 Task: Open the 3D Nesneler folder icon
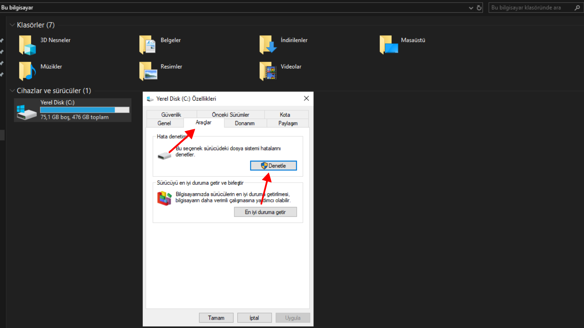pos(27,45)
